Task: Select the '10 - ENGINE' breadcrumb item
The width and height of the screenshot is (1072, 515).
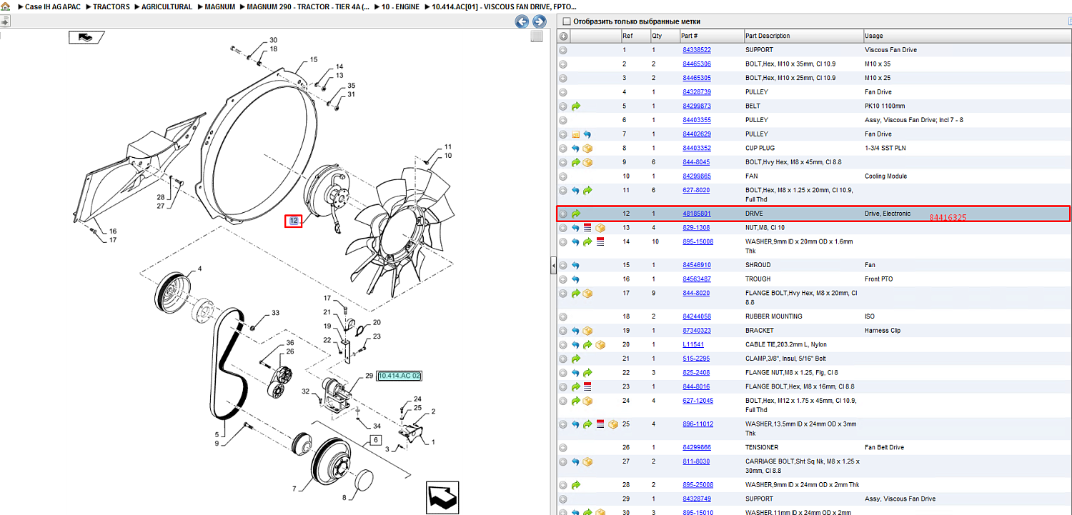Action: (x=400, y=6)
